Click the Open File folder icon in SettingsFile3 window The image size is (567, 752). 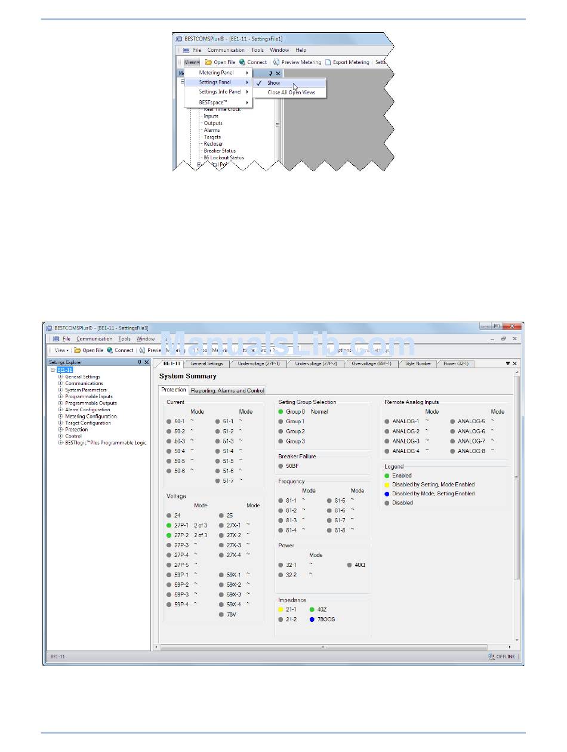78,350
